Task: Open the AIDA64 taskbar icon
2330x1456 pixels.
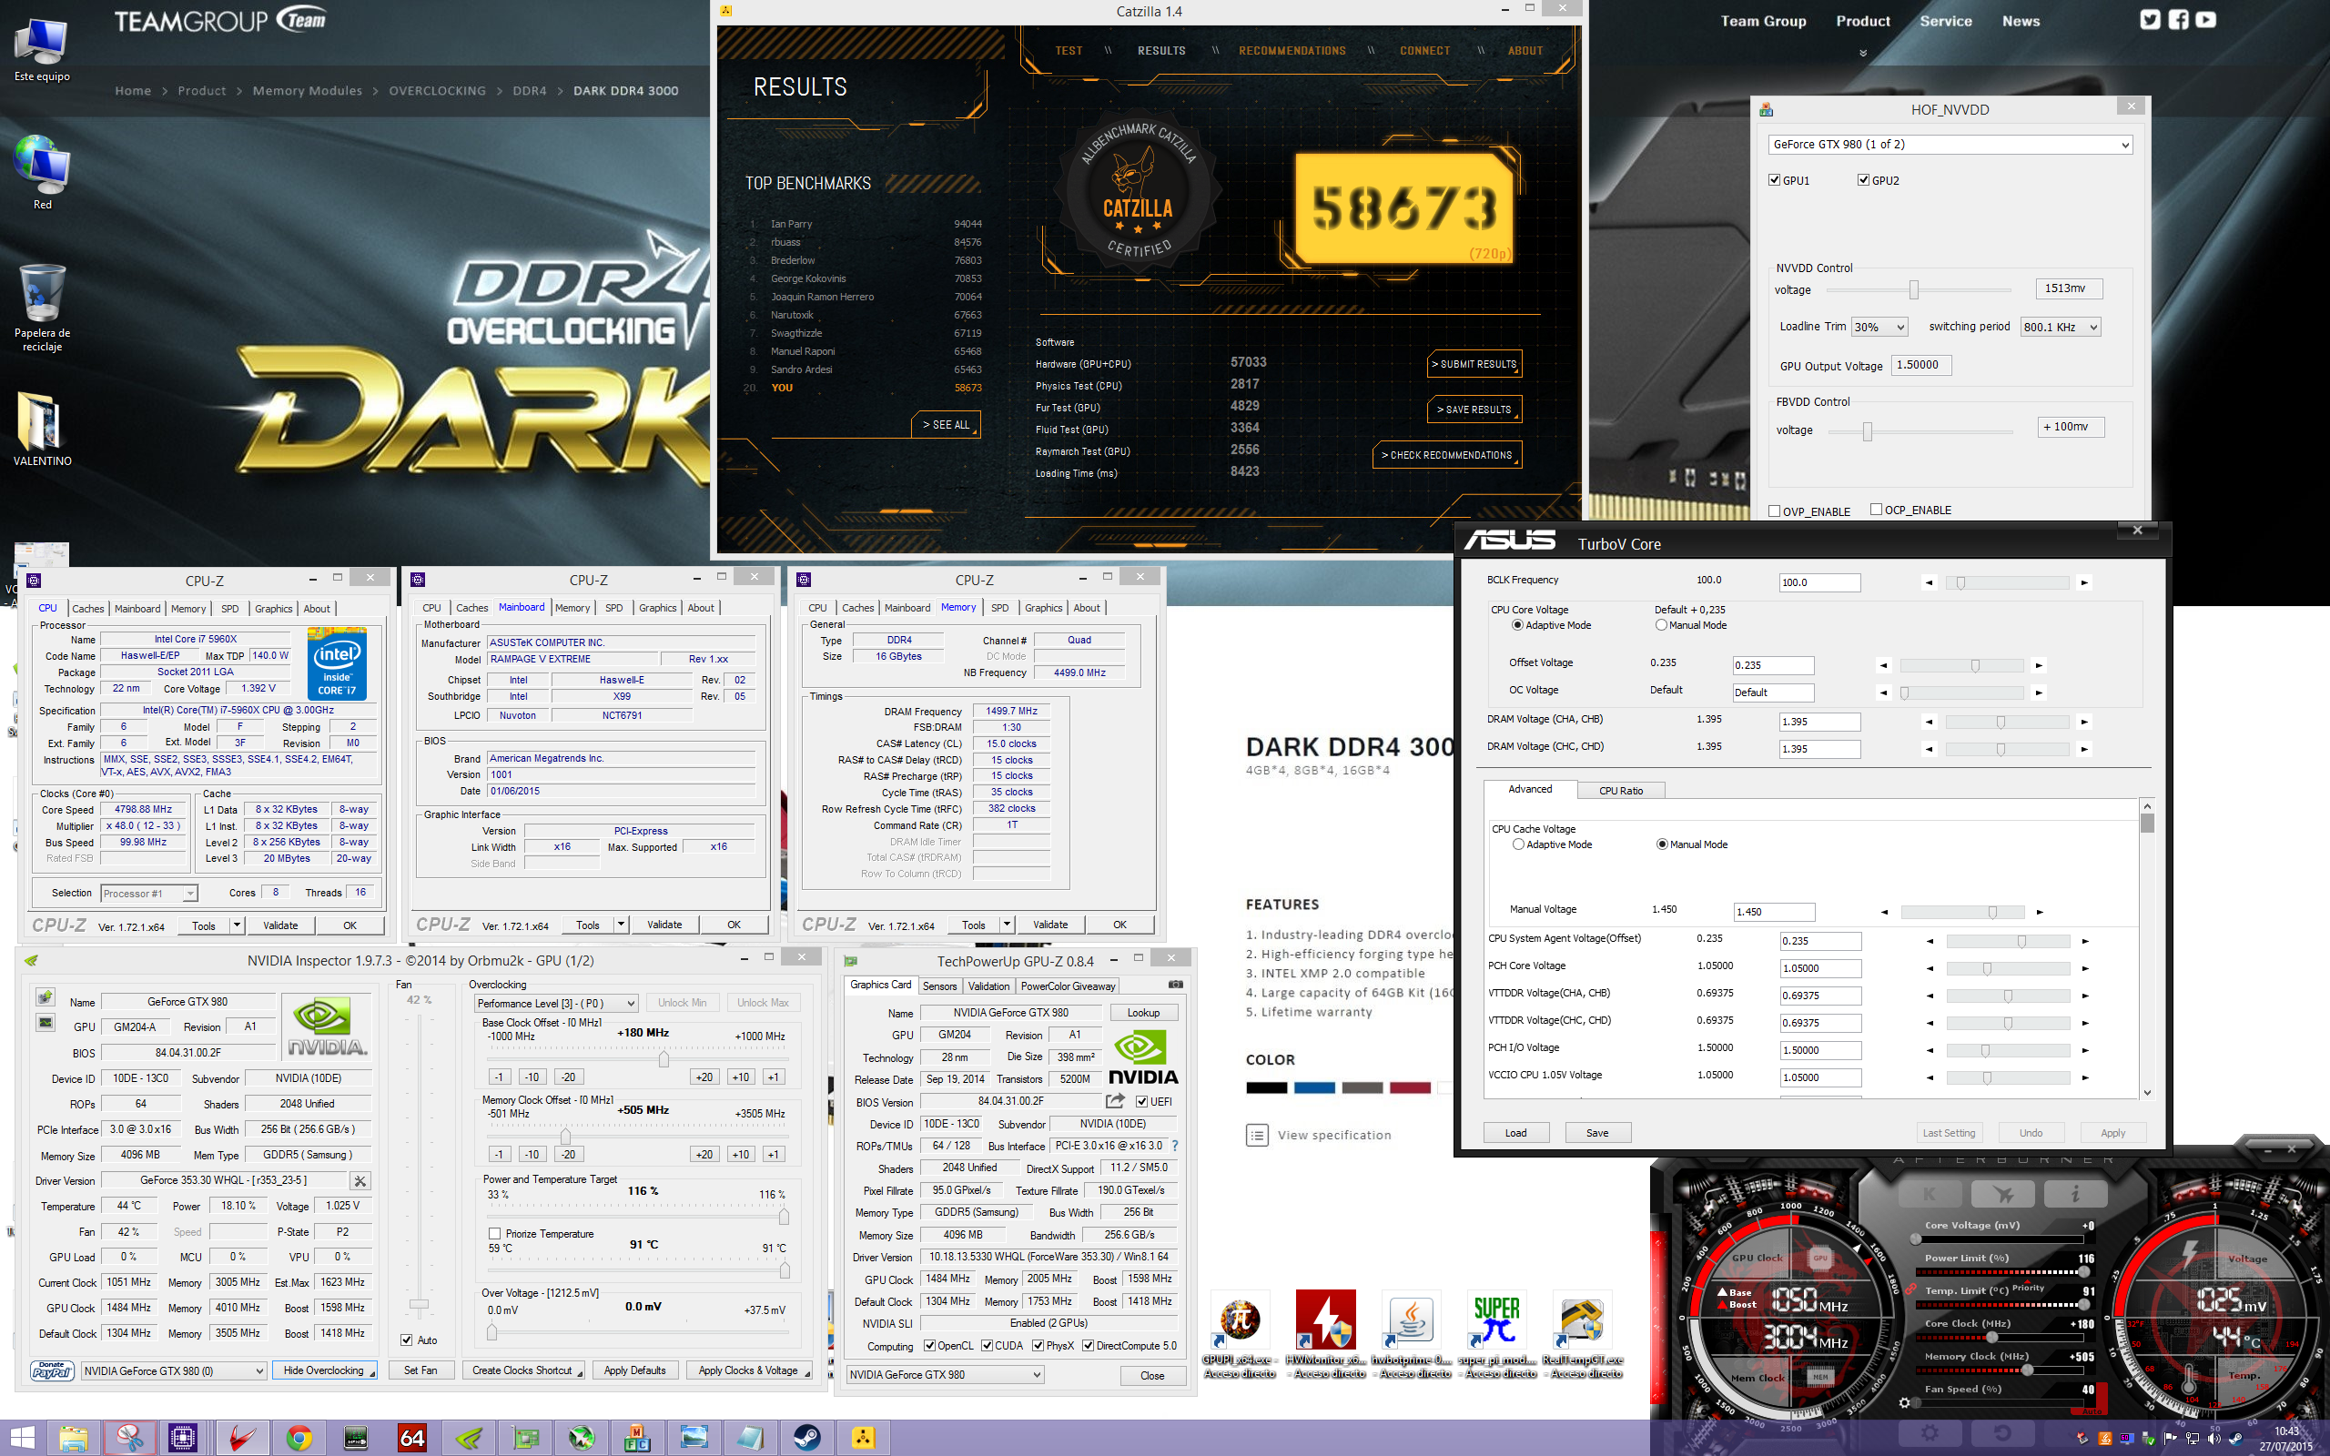Action: (412, 1438)
